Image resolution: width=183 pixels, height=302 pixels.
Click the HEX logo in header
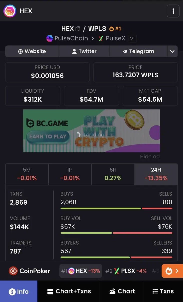10,11
